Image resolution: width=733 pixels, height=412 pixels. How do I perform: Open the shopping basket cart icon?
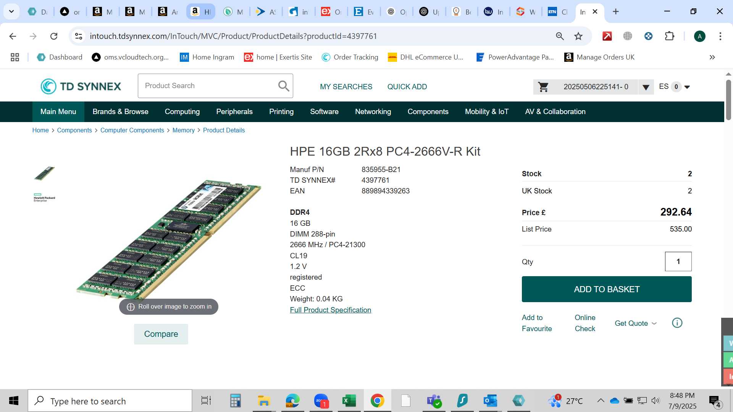543,87
